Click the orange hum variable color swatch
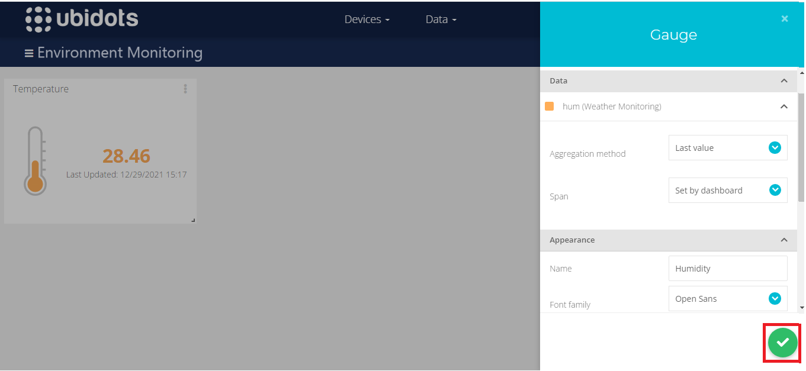This screenshot has width=806, height=371. (549, 107)
